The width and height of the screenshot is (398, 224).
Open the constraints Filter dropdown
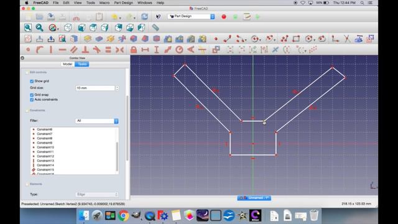click(97, 121)
